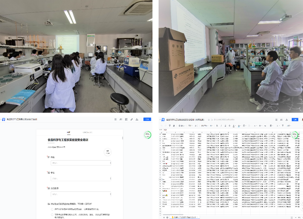Toggle underline formatting
303x219 pixels.
[x=225, y=126]
